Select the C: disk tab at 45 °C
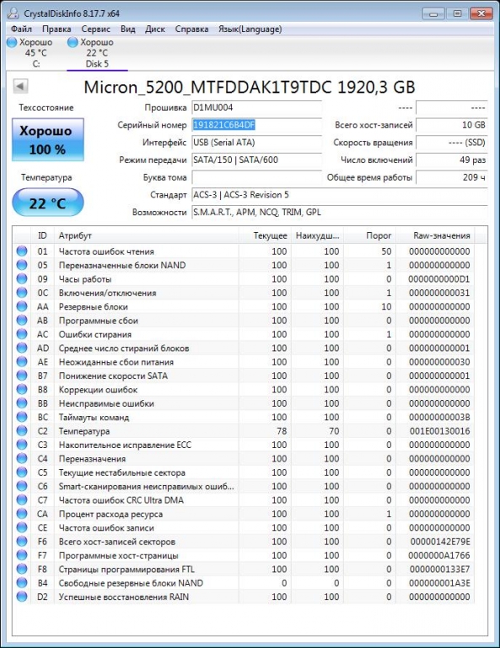 coord(36,53)
